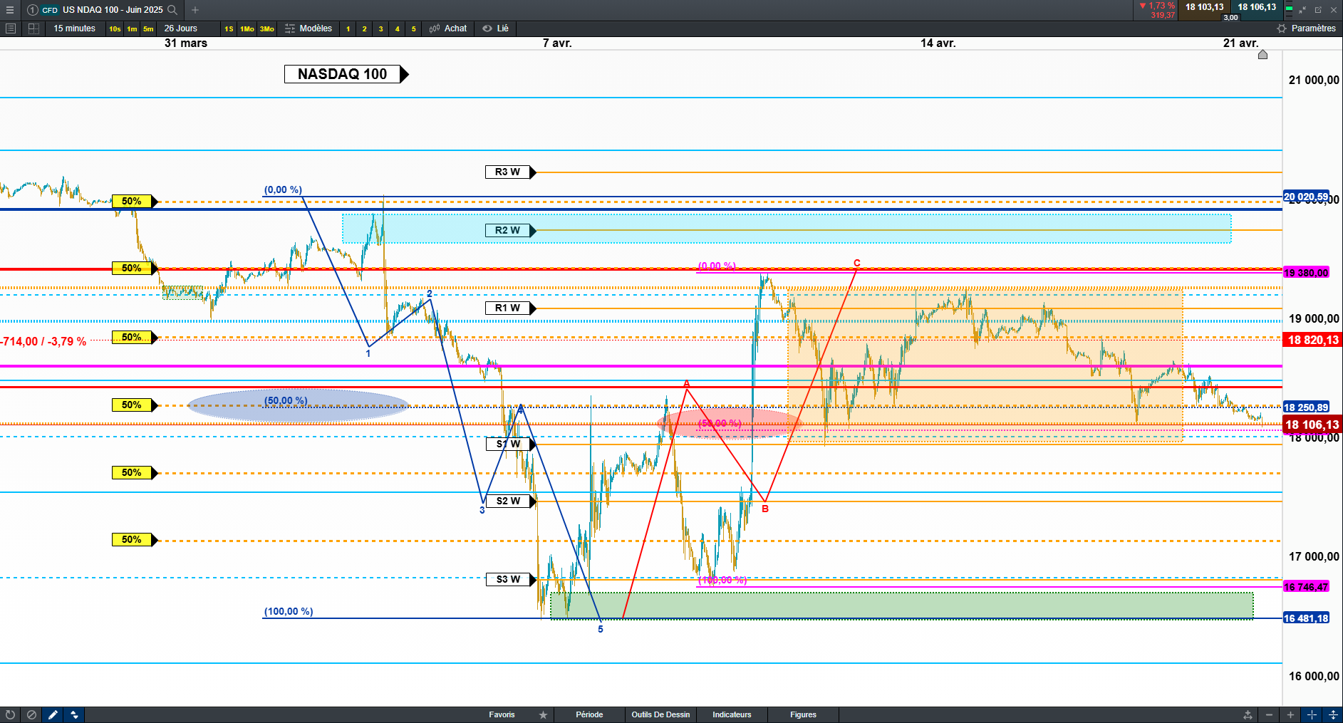The image size is (1343, 723).
Task: Toggle the crosshair cursor button
Action: point(1312,714)
